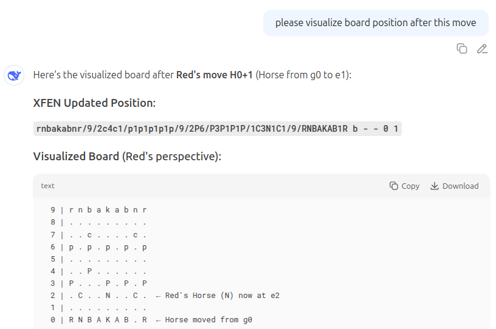Click the bold 'Red's move H0+1' text

pyautogui.click(x=214, y=75)
